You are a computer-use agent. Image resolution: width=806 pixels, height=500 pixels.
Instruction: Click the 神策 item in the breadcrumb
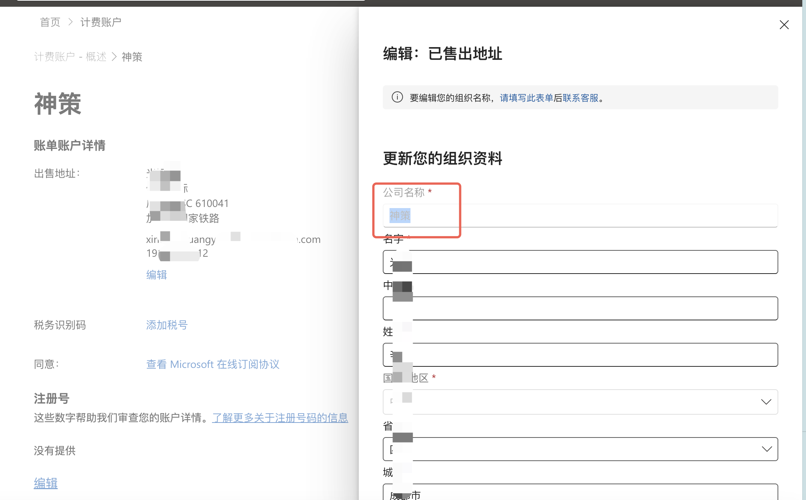pyautogui.click(x=132, y=57)
